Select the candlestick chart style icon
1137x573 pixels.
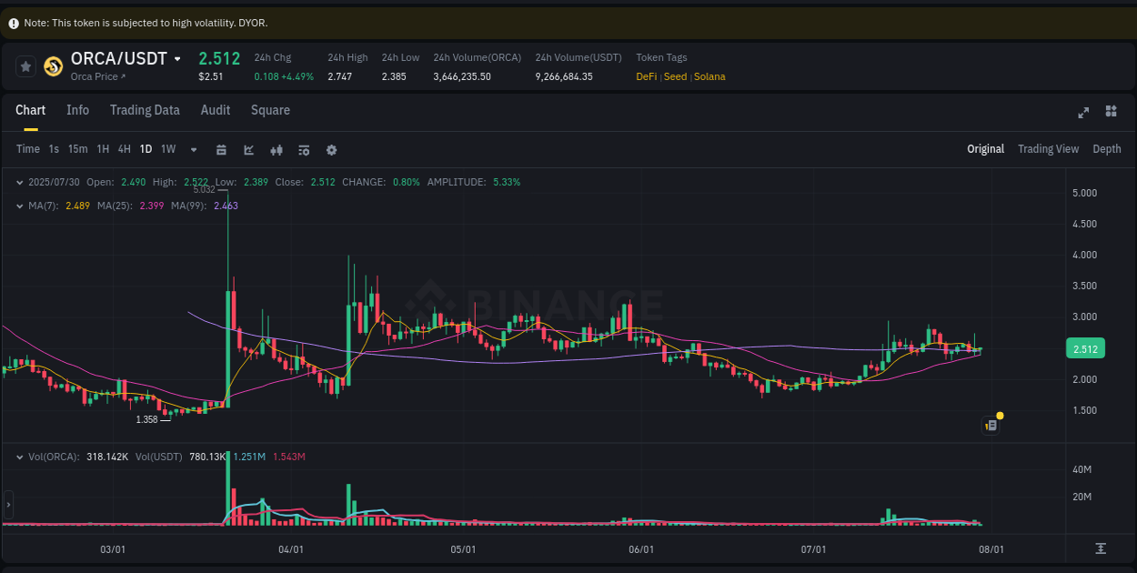277,149
